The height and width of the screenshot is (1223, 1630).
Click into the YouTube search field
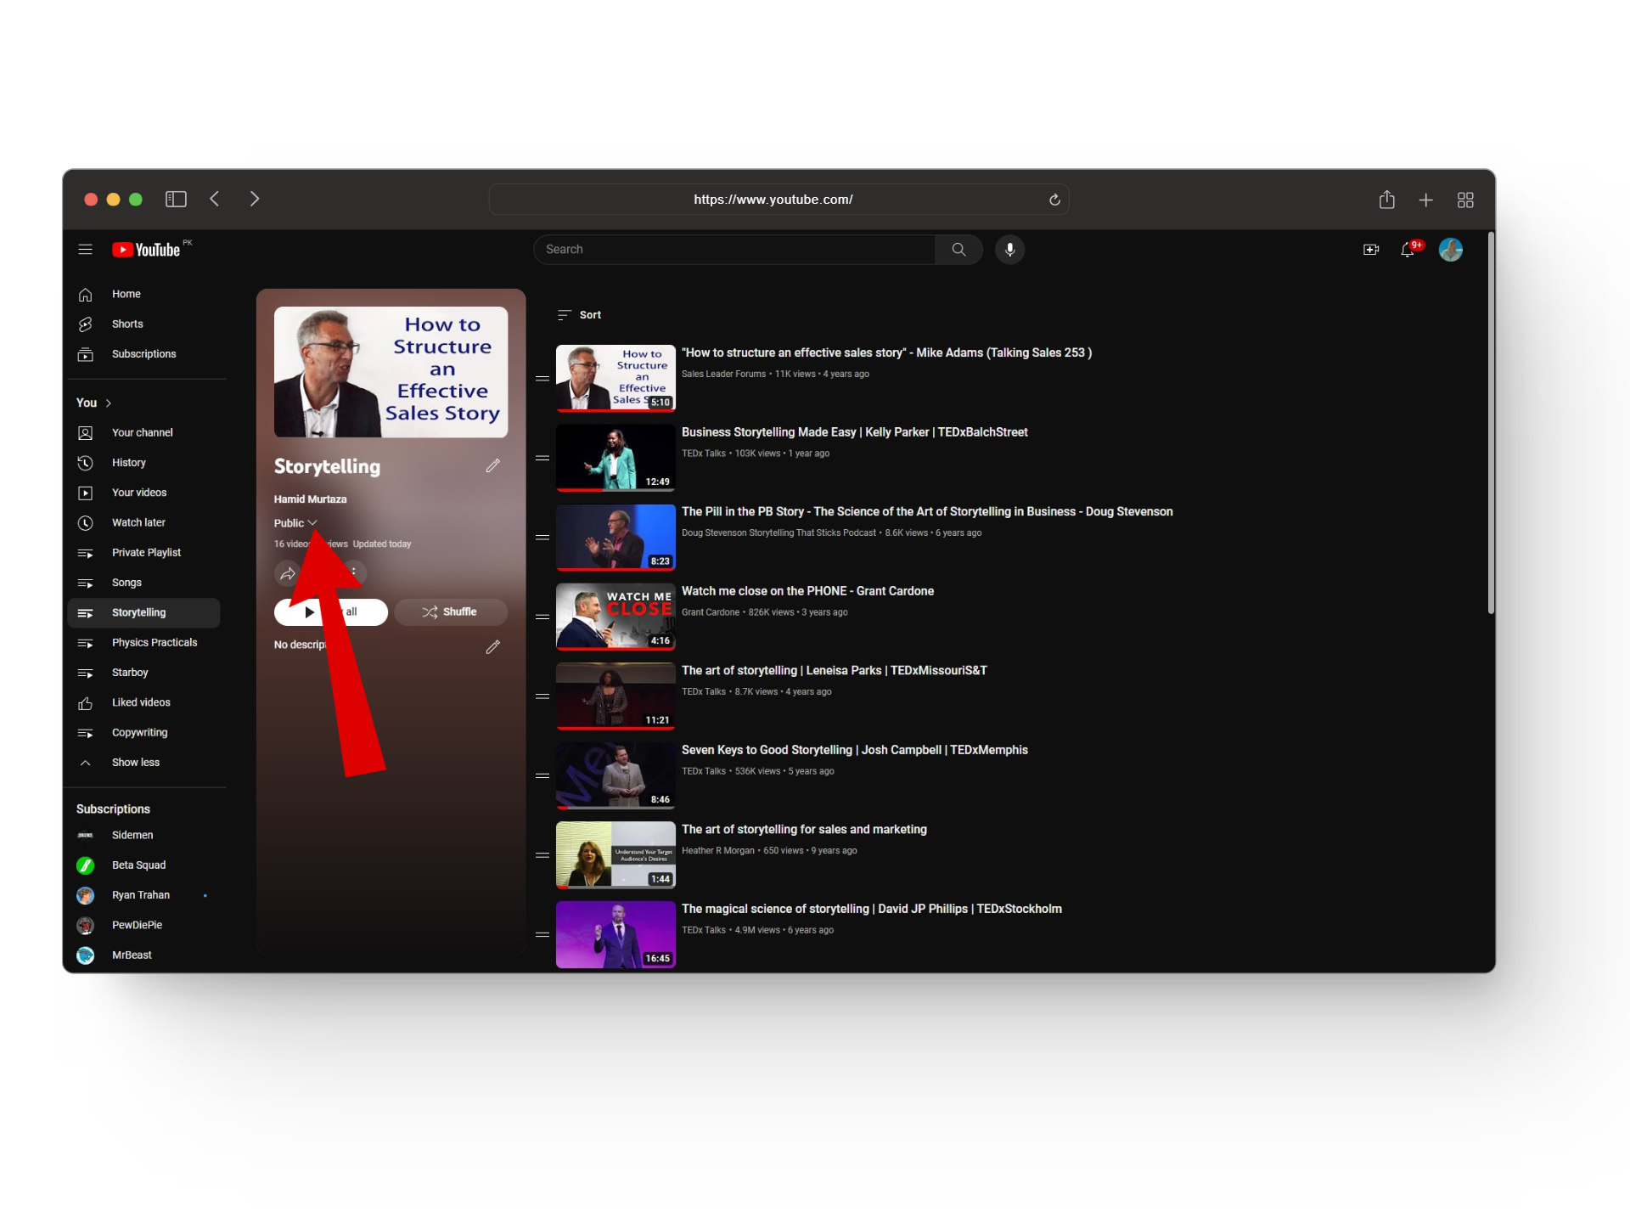click(734, 250)
